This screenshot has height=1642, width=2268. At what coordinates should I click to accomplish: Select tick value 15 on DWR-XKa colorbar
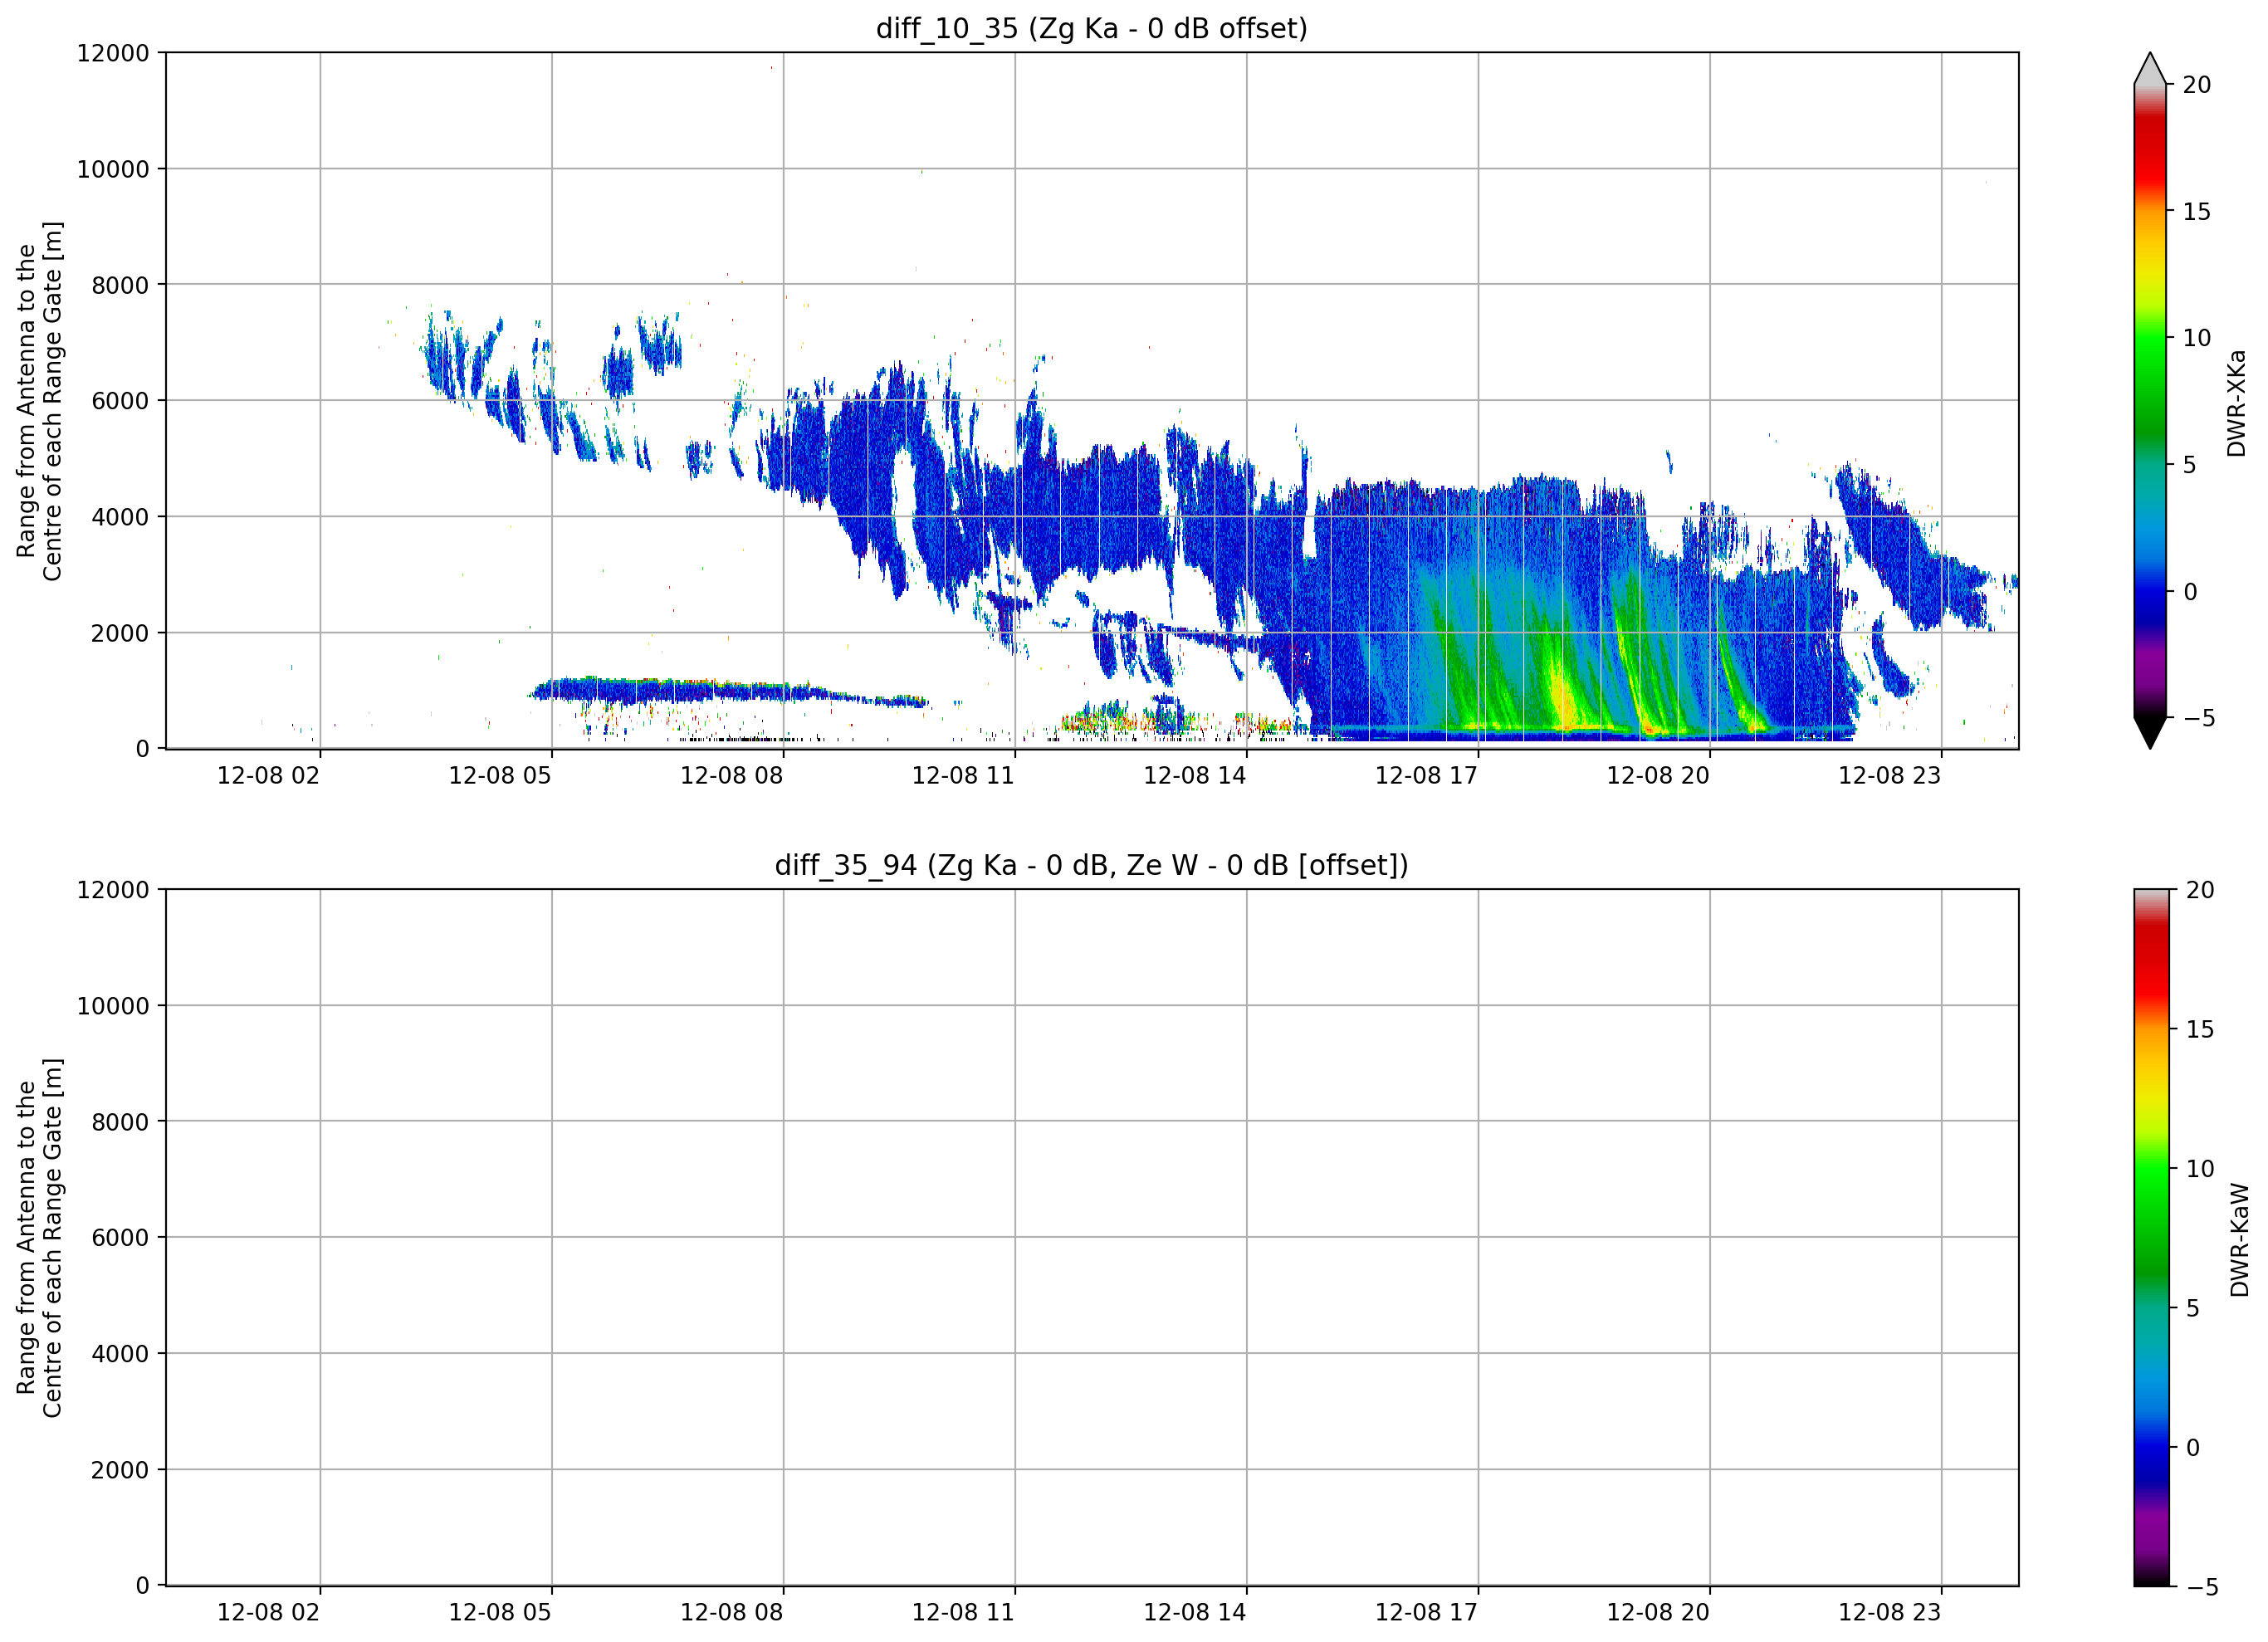[x=2197, y=212]
